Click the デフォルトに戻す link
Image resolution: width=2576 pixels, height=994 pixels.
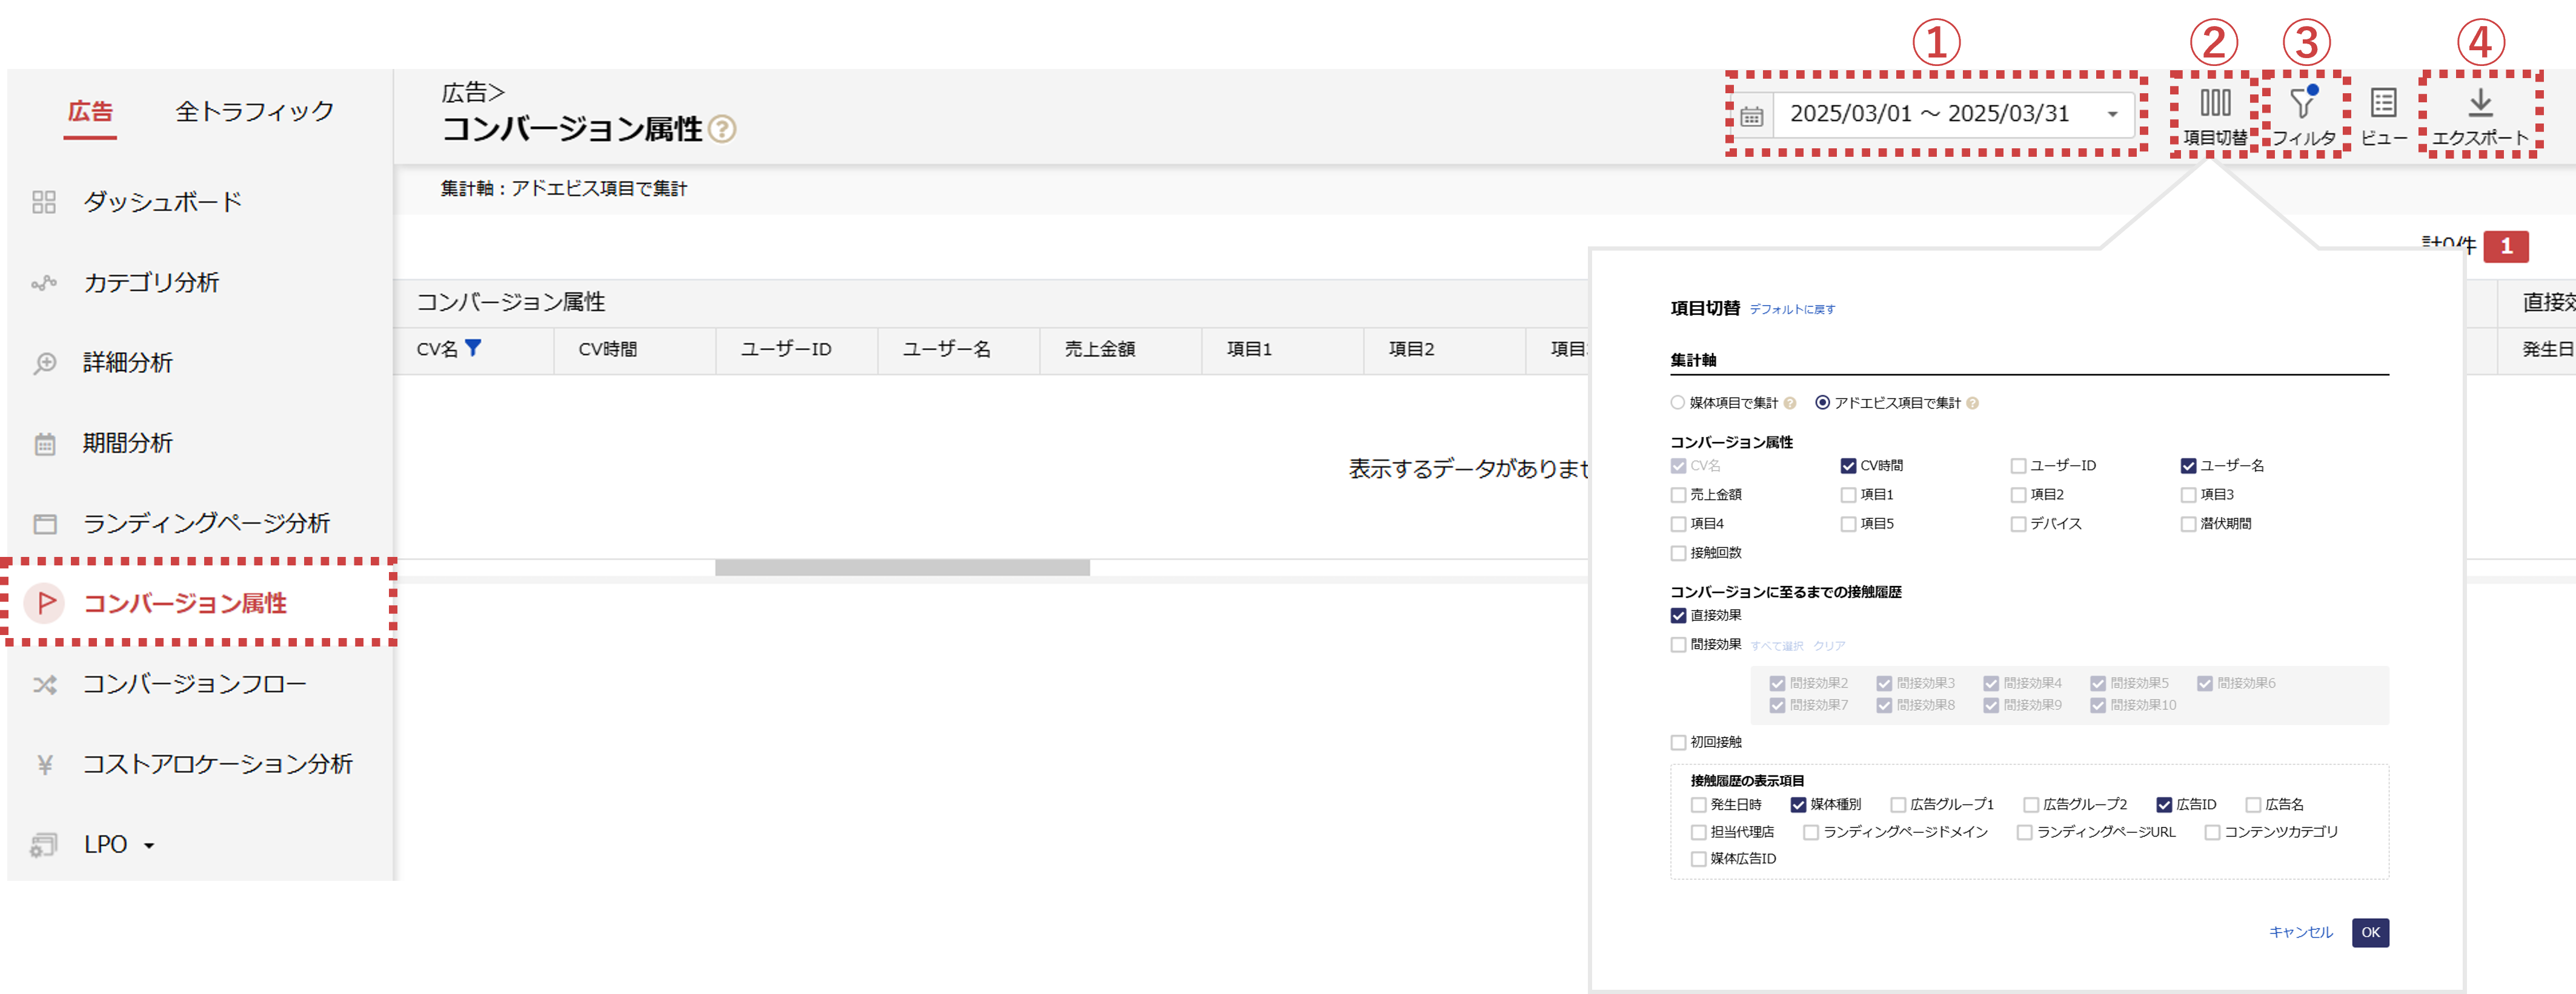coord(1792,310)
